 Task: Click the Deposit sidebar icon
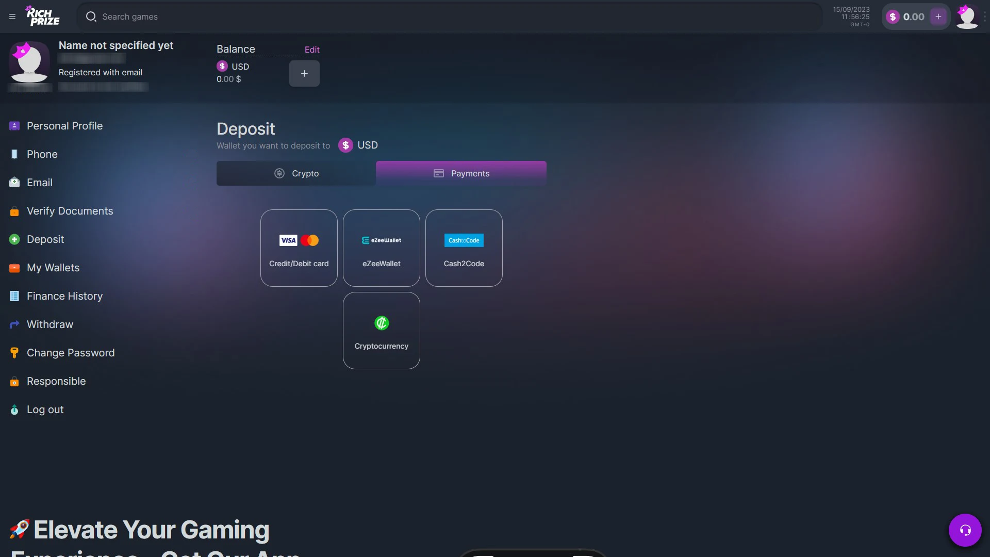coord(14,239)
